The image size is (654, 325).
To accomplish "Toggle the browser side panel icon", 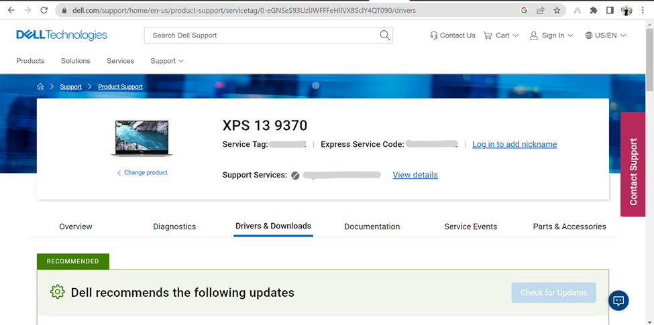I will (x=610, y=11).
